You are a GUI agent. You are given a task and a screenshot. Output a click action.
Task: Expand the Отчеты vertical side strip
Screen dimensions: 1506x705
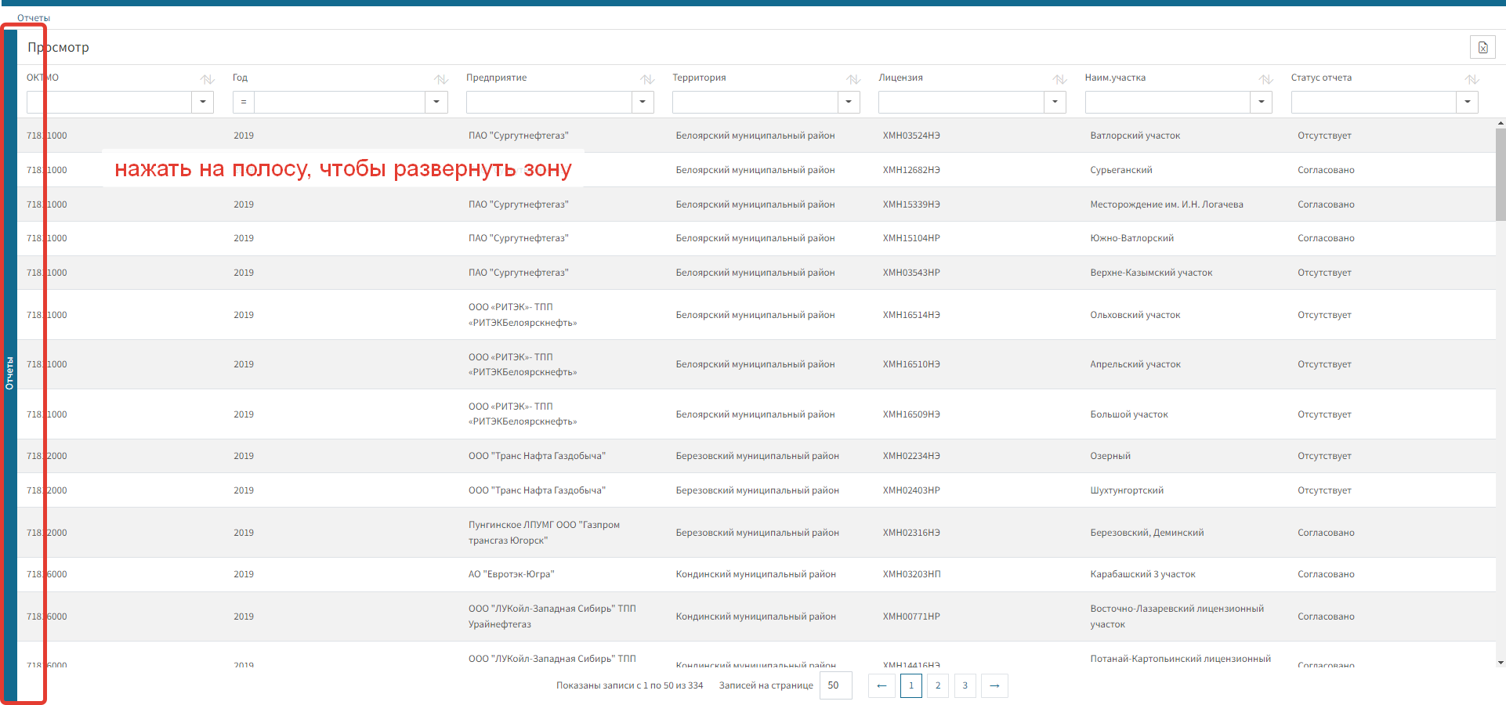9,368
